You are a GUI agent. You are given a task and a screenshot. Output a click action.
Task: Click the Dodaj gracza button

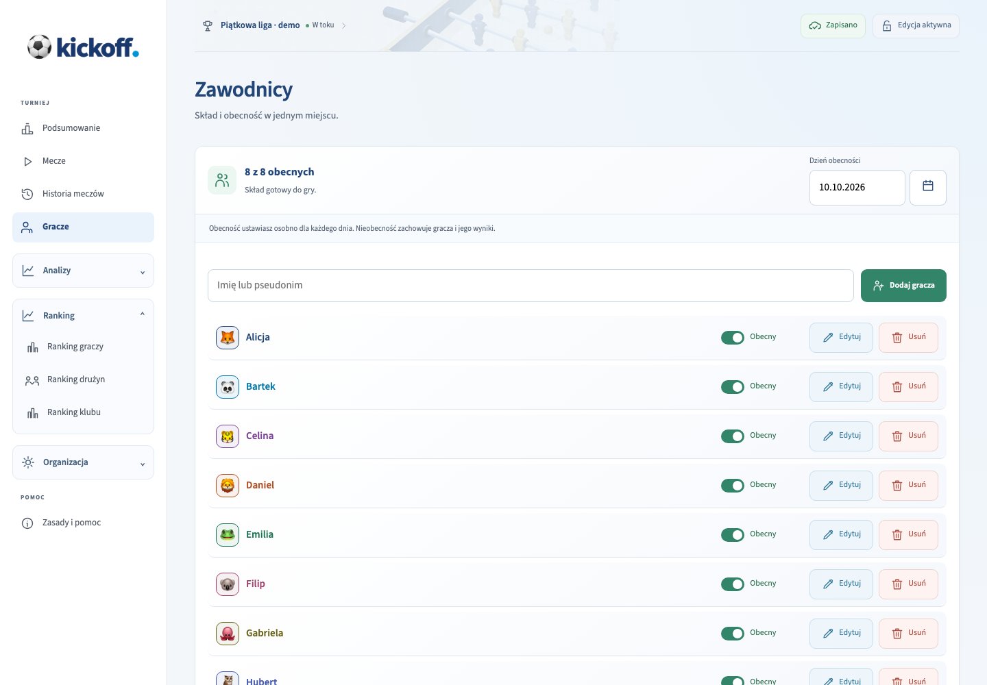[x=903, y=286]
